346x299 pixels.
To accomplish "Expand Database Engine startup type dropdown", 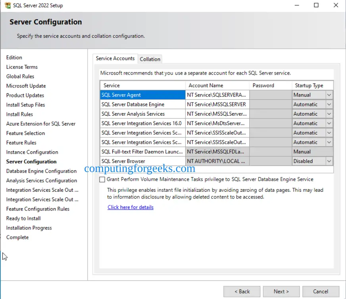I will point(329,104).
